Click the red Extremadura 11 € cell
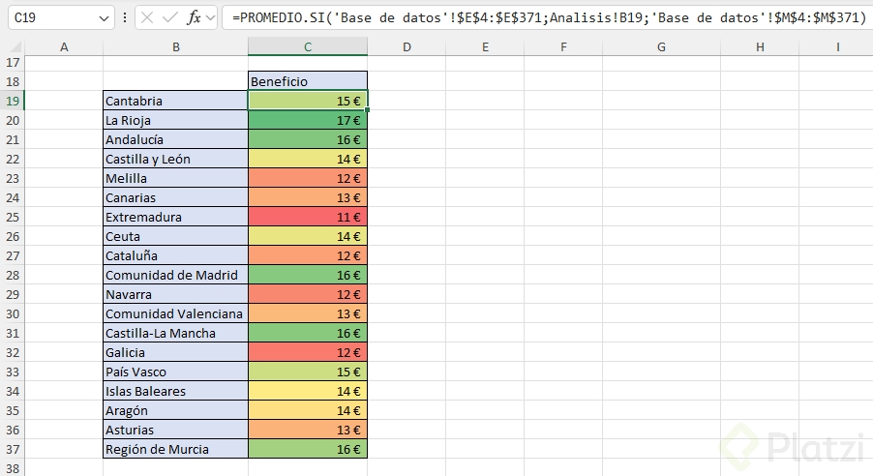The width and height of the screenshot is (873, 476). click(308, 217)
